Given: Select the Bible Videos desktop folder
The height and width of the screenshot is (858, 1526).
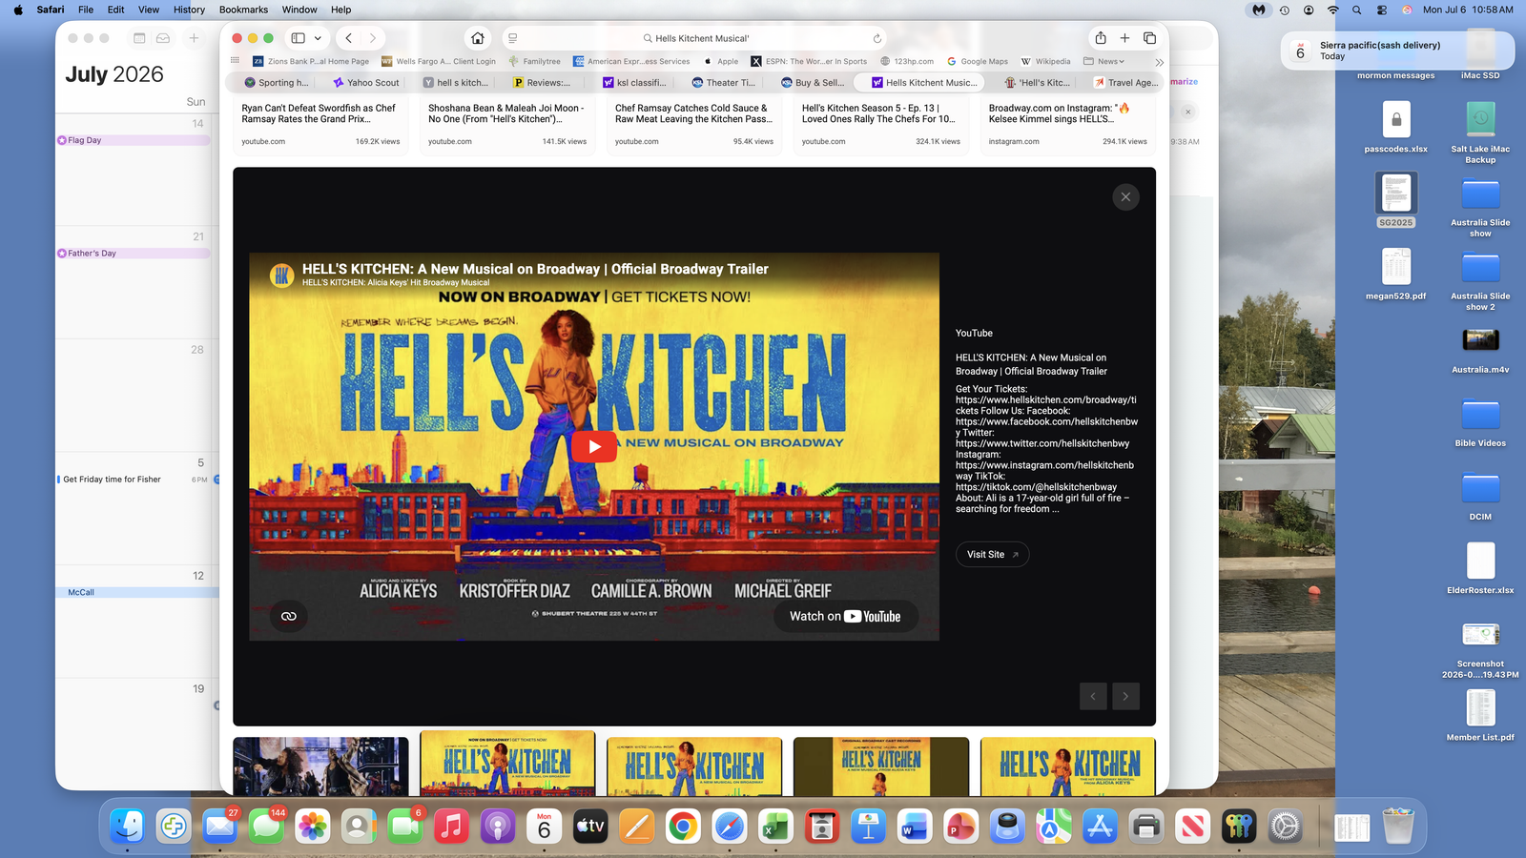Looking at the screenshot, I should 1480,422.
